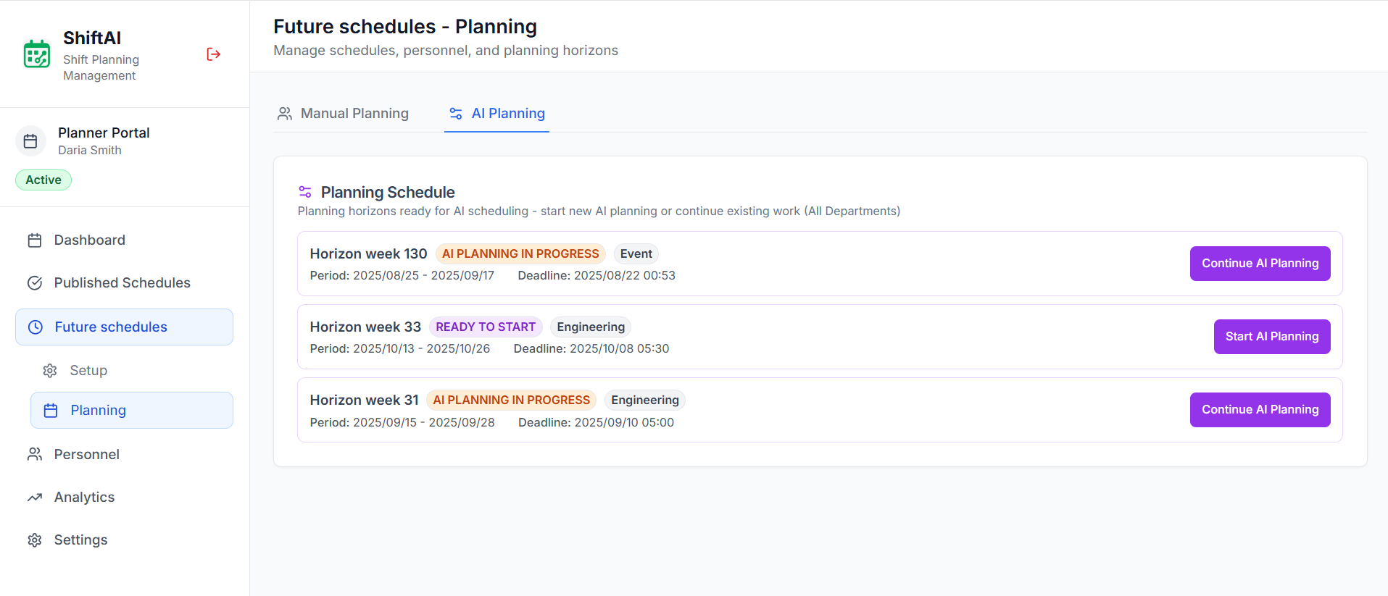Click the Active status badge

coord(43,180)
